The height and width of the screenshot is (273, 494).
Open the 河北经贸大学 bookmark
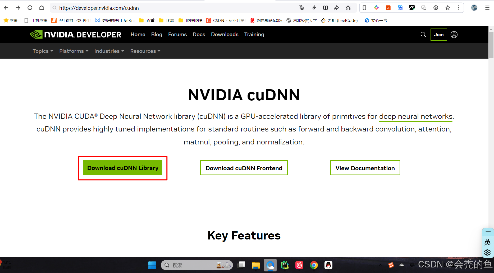pos(301,20)
